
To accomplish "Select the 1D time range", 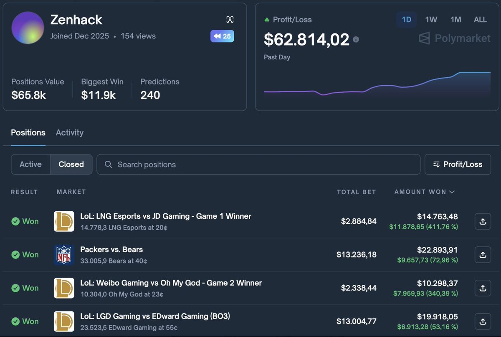I will pos(406,20).
